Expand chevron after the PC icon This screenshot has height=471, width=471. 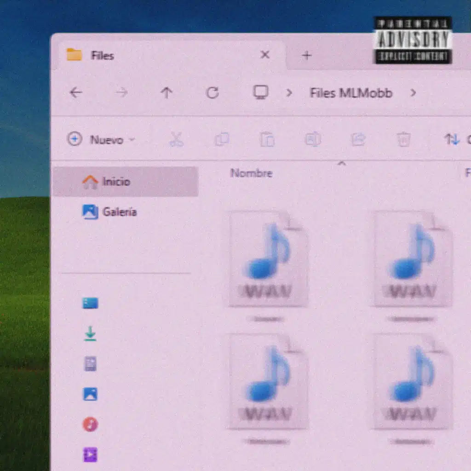(x=289, y=93)
